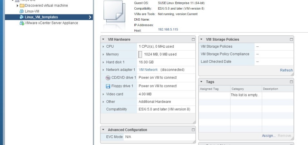
Task: Maximize the VM Storage Policies panel
Action: click(x=291, y=40)
